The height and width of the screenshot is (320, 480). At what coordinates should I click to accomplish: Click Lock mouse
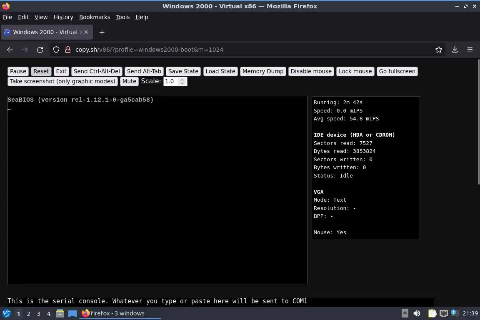tap(355, 71)
